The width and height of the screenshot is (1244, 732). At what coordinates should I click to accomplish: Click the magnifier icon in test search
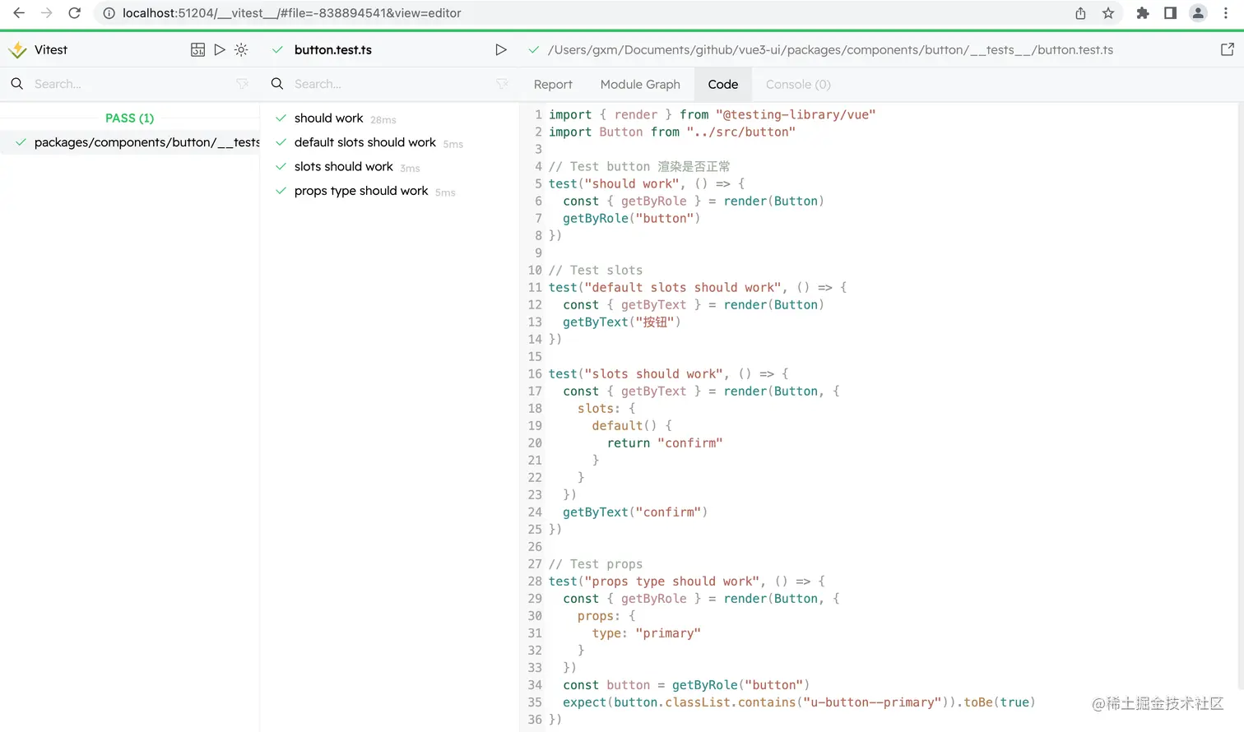point(277,84)
